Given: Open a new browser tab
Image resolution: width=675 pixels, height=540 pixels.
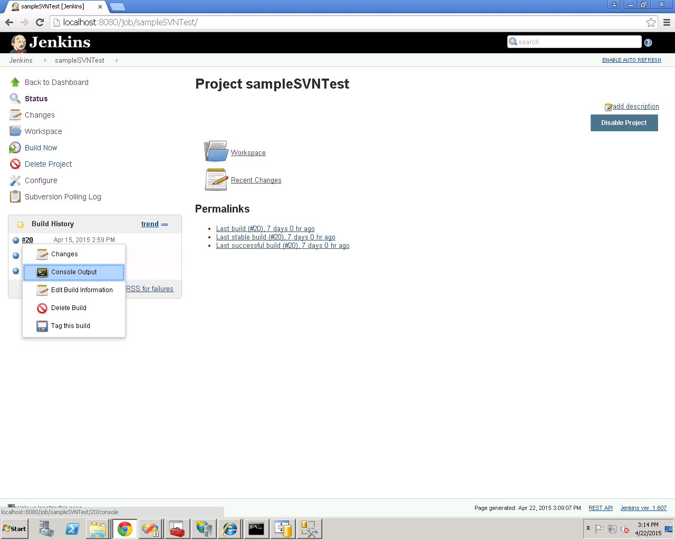Looking at the screenshot, I should click(117, 6).
